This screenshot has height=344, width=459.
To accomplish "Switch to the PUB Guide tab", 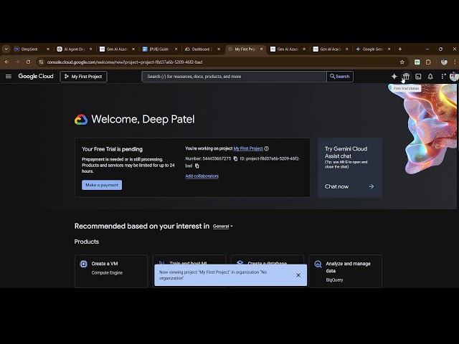I will (x=159, y=49).
